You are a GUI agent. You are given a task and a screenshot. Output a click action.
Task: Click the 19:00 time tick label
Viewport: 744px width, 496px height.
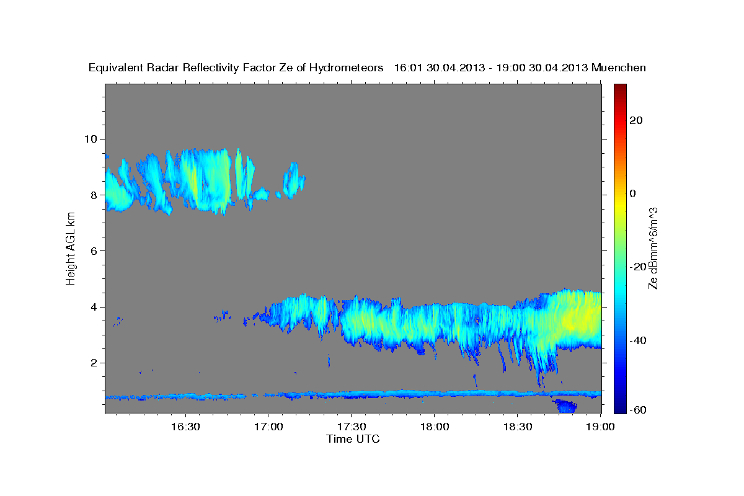coord(600,427)
